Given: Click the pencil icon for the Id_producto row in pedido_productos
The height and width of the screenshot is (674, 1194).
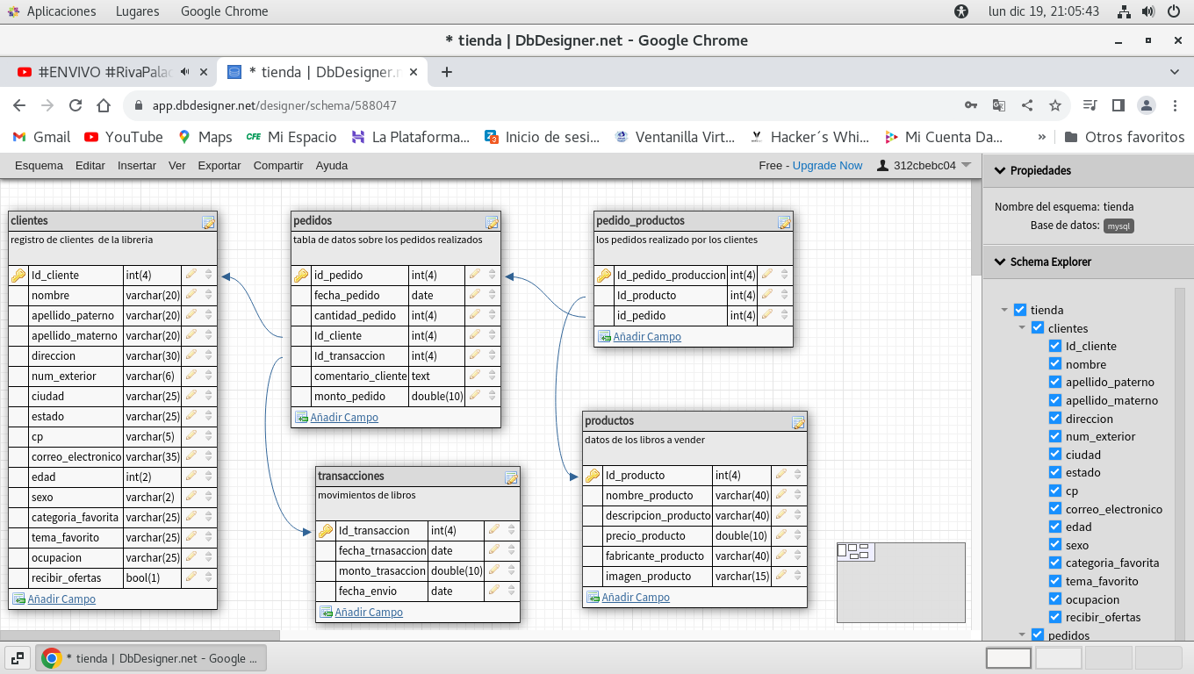Looking at the screenshot, I should coord(767,295).
